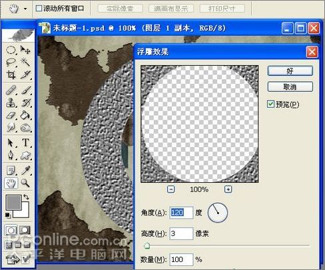
Task: Click the 100% preview zoom text
Action: click(199, 190)
